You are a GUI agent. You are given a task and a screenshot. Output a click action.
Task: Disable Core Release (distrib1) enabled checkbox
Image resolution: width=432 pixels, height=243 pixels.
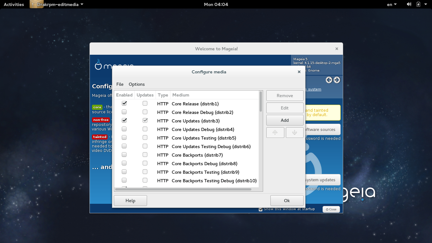pyautogui.click(x=124, y=103)
